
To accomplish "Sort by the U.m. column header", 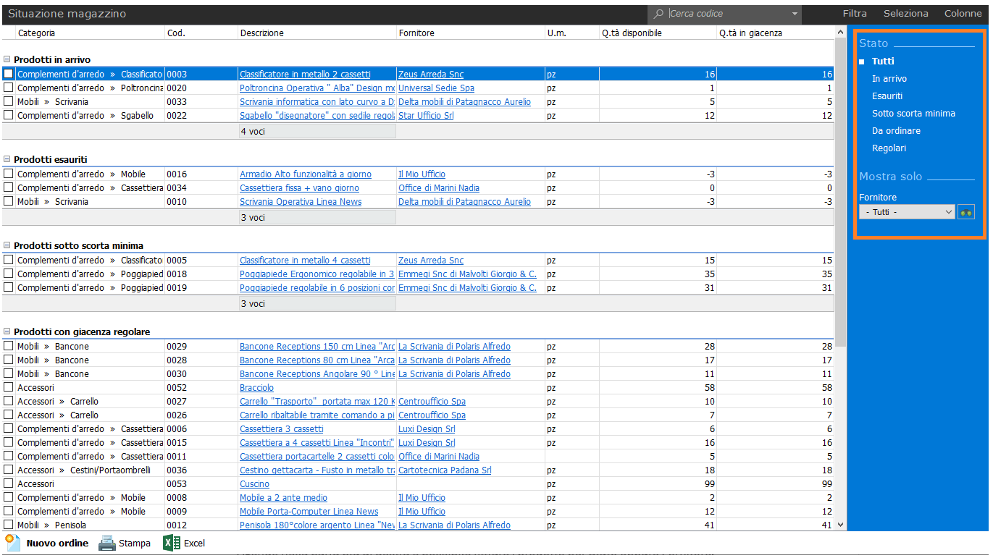I will 572,33.
